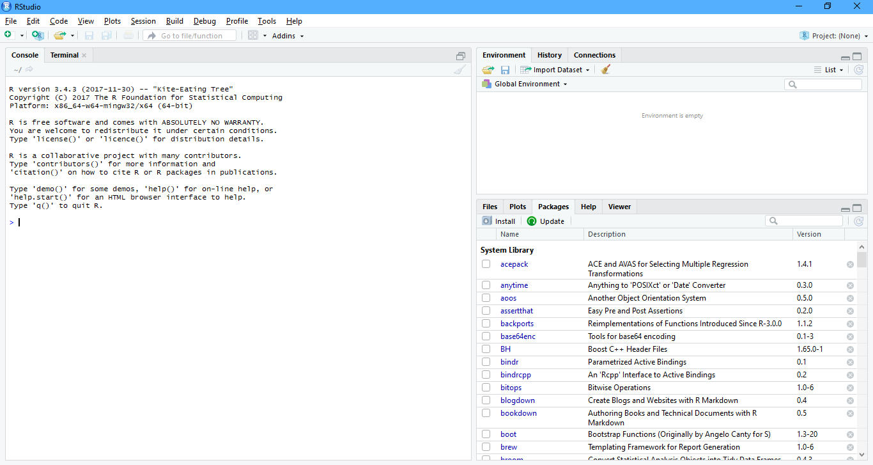Check the anytime package checkbox
This screenshot has width=873, height=465.
tap(486, 285)
